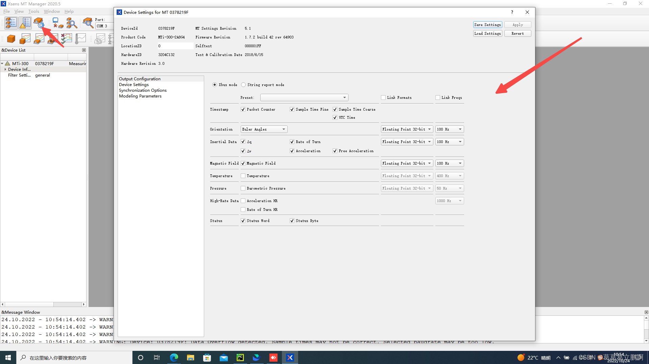Screen dimensions: 649x364
Task: Scan all ports for devices icon
Action: tap(72, 23)
